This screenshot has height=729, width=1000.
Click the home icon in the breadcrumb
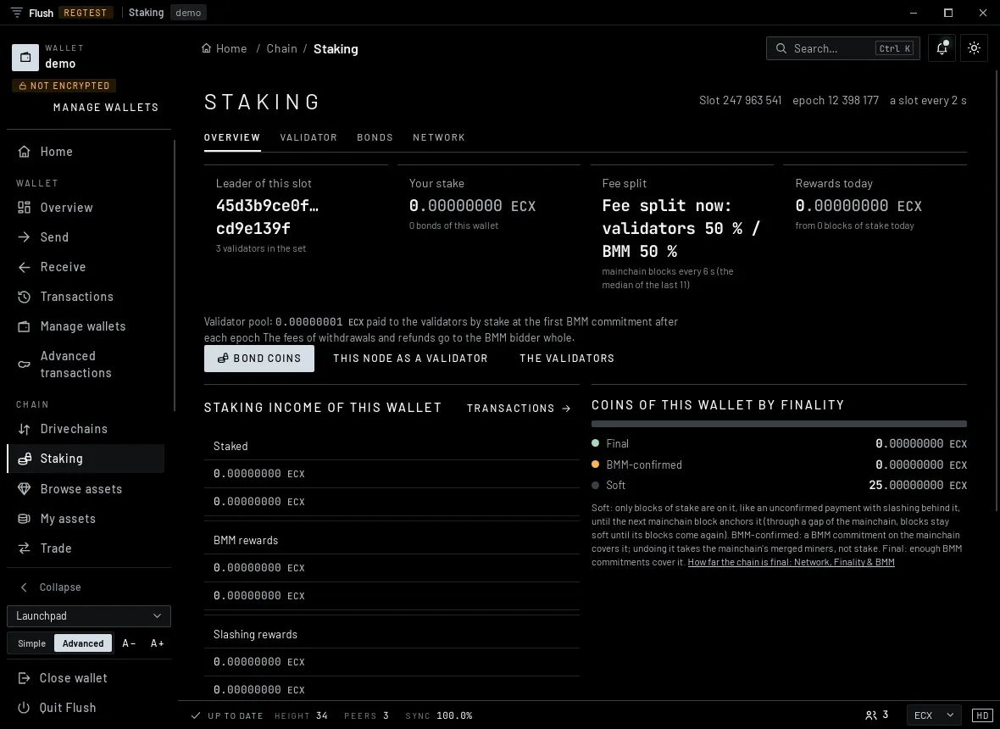206,48
